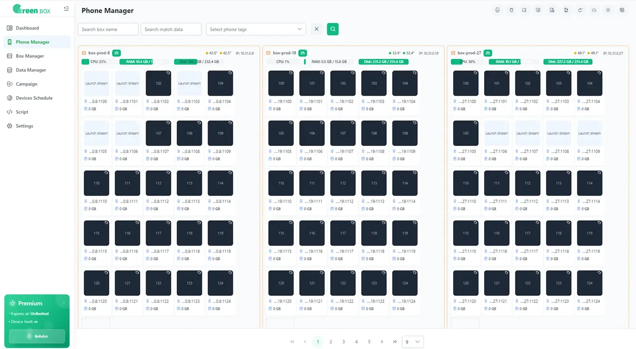Viewport: 636px width, 349px height.
Task: Click the box icon beside box-prod-19
Action: coord(268,53)
